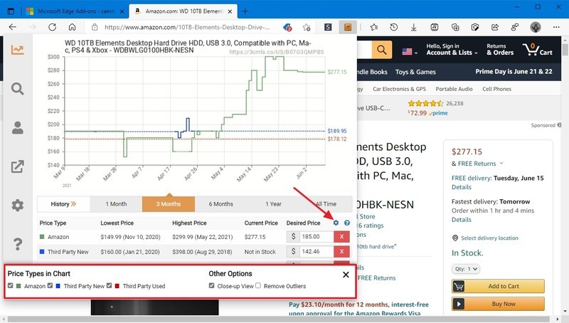Expand the Account & Lists dropdown
The image size is (569, 323).
452,49
